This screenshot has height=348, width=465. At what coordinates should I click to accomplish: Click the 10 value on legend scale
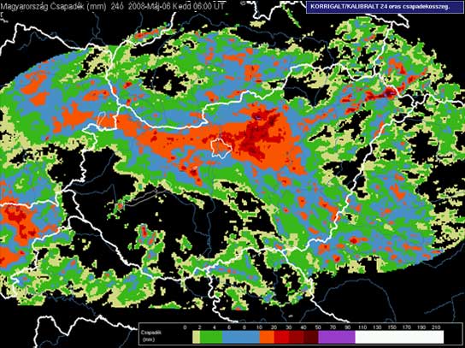pos(260,327)
